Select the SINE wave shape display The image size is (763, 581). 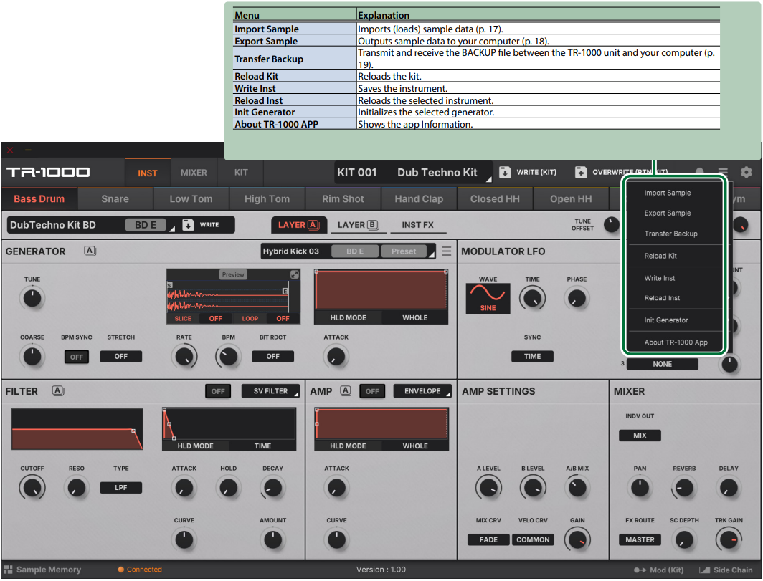point(488,298)
